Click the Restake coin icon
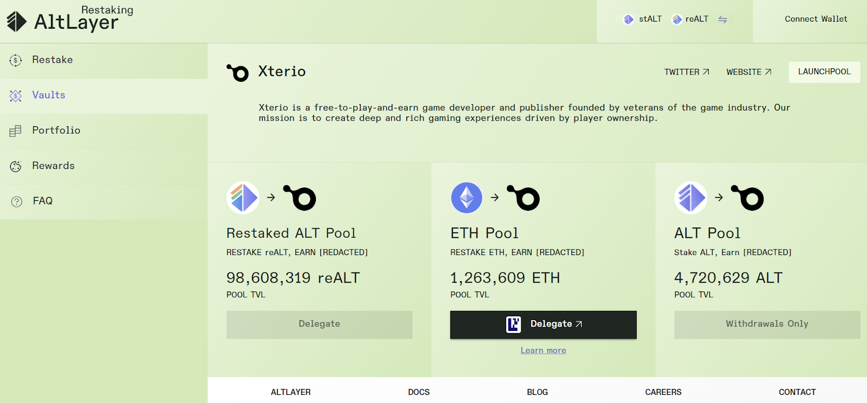Screen dimensions: 867x403 [x=16, y=60]
